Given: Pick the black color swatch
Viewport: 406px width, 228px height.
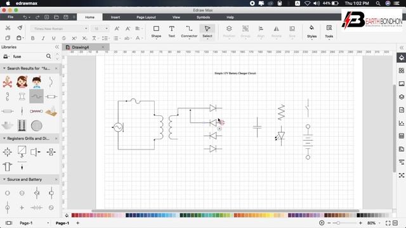Looking at the screenshot, I should [x=358, y=215].
